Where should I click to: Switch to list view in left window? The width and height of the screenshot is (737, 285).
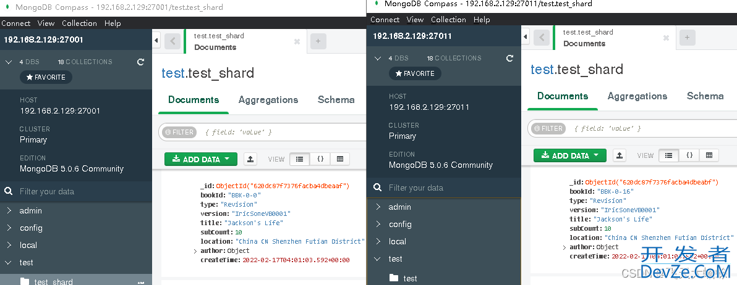click(x=299, y=159)
